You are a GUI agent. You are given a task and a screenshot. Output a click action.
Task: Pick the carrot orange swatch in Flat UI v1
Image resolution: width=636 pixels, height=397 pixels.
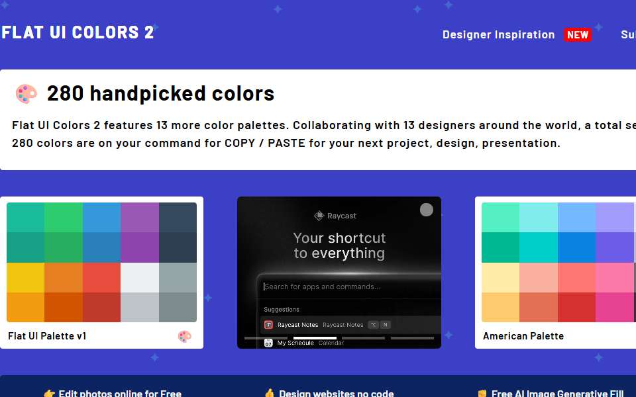[x=64, y=277]
